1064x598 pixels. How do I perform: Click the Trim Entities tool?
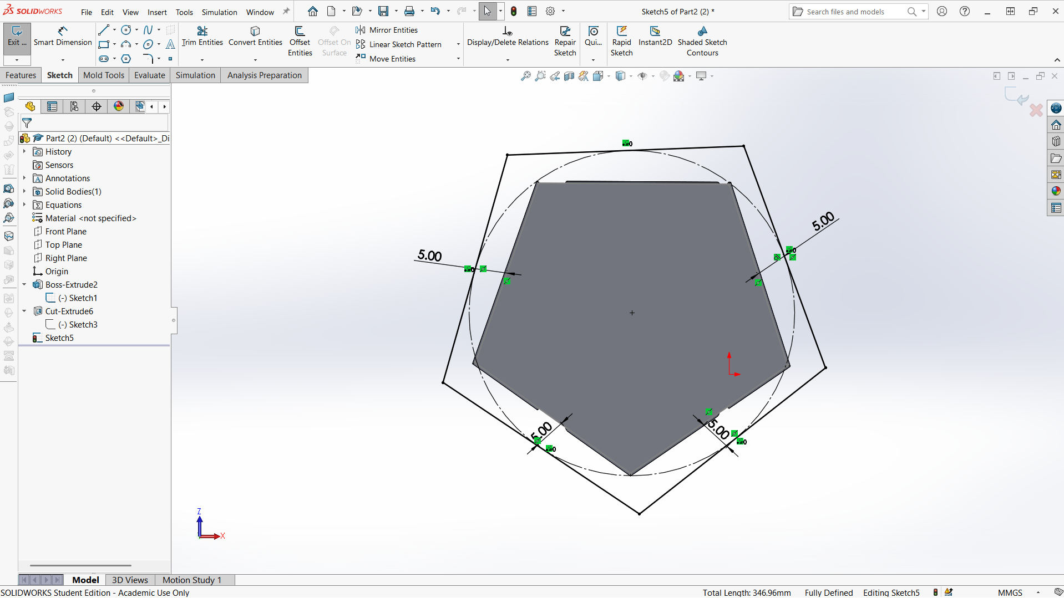[202, 37]
